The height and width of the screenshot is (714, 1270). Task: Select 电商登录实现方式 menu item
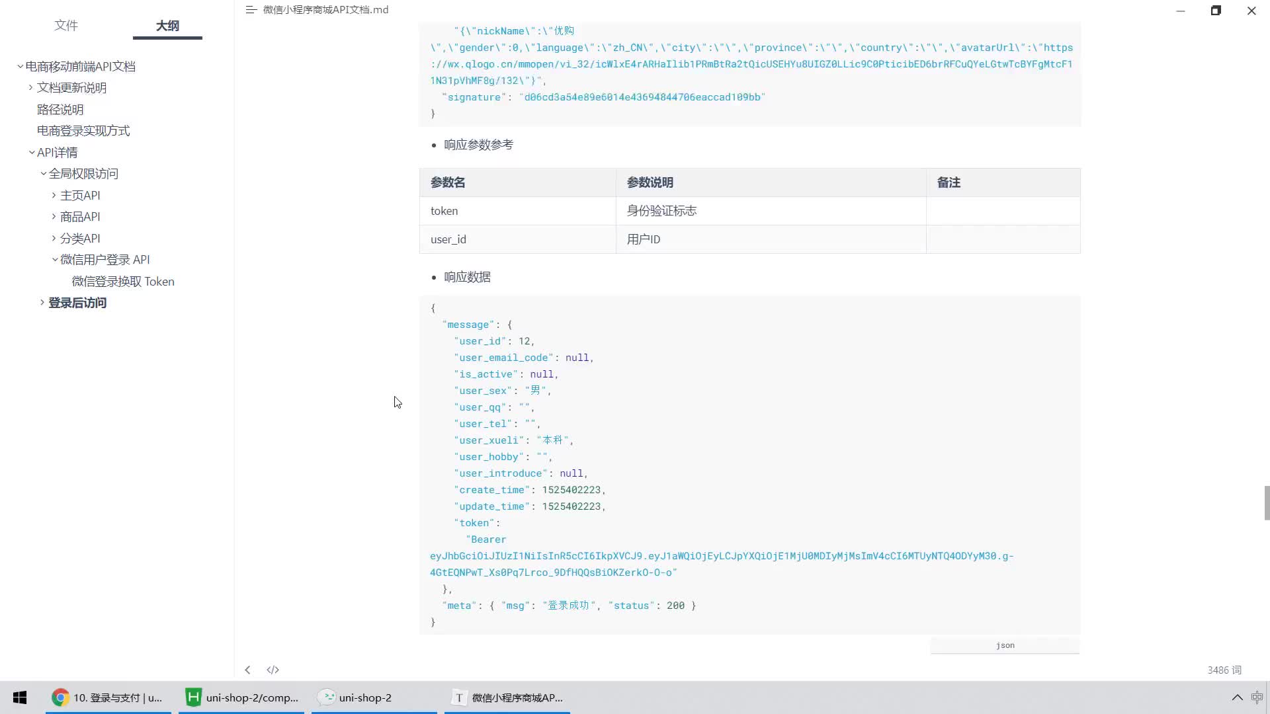[x=84, y=130]
